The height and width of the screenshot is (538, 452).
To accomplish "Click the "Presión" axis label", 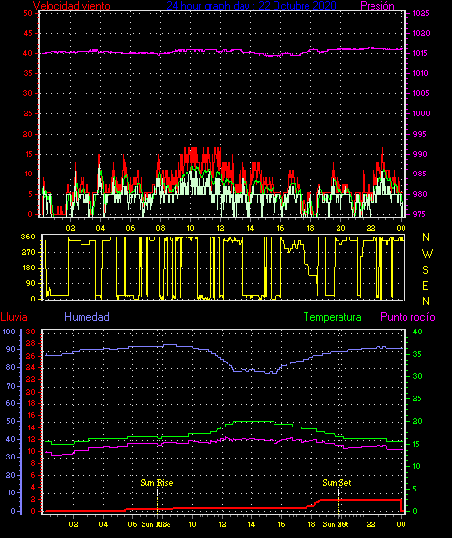I will pyautogui.click(x=377, y=6).
